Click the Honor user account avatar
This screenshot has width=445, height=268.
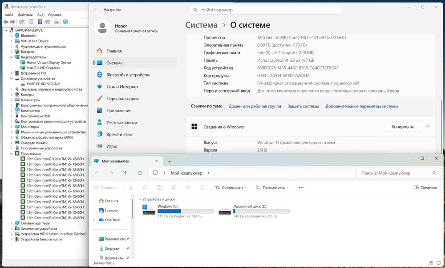(102, 28)
